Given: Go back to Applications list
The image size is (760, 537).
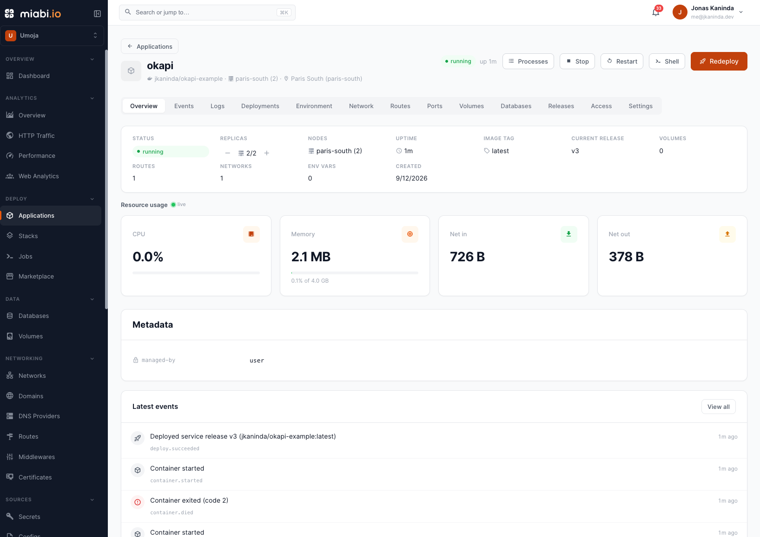Looking at the screenshot, I should point(150,46).
